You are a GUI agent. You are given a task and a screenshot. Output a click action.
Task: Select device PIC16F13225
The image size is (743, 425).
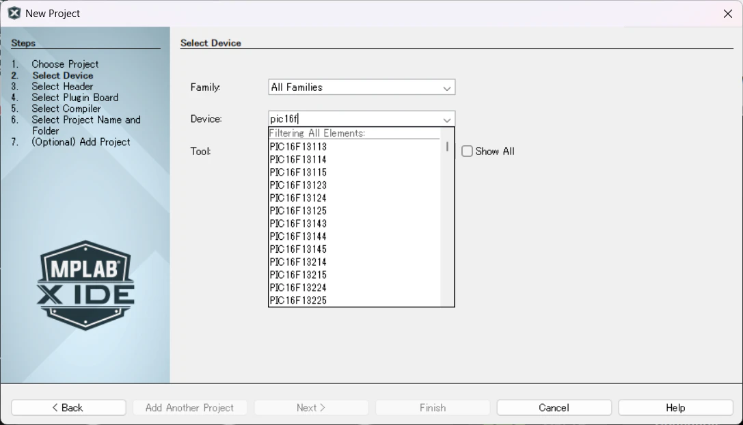355,301
